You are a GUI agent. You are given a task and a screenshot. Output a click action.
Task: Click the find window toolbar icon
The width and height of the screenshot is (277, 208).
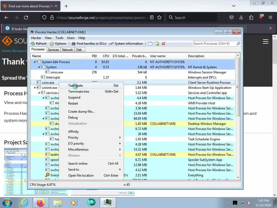pyautogui.click(x=150, y=44)
